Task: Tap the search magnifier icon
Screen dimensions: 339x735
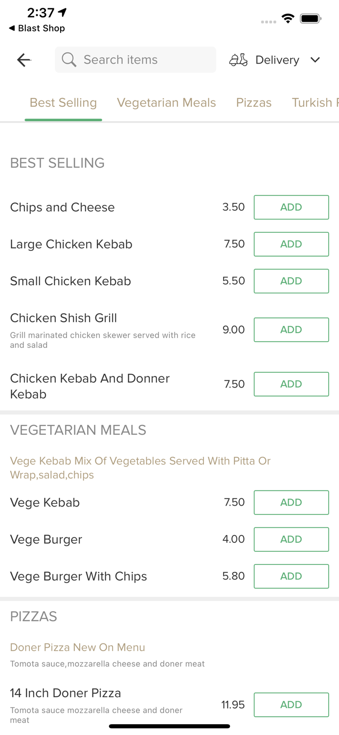Action: [69, 60]
